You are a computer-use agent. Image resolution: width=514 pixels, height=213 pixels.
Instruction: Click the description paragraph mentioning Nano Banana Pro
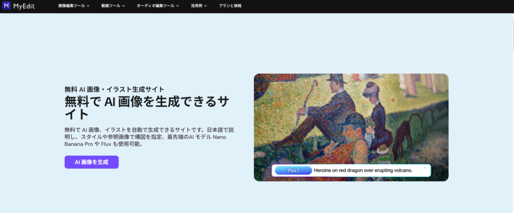point(149,137)
